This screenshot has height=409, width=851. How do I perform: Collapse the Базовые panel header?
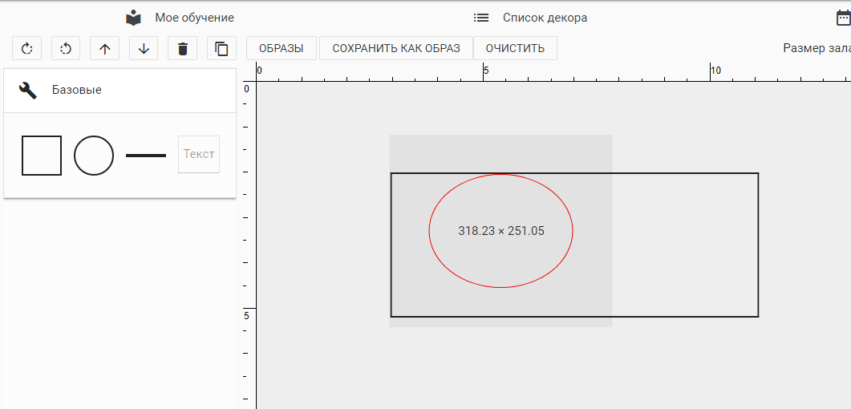pos(120,91)
